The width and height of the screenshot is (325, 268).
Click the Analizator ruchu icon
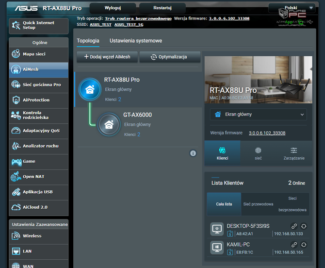(x=16, y=146)
